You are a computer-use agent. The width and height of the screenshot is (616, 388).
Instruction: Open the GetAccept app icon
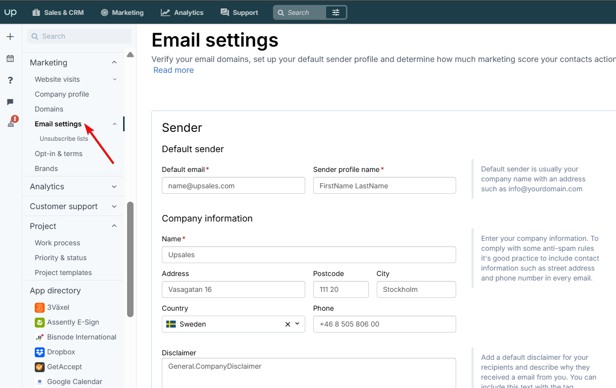[40, 367]
